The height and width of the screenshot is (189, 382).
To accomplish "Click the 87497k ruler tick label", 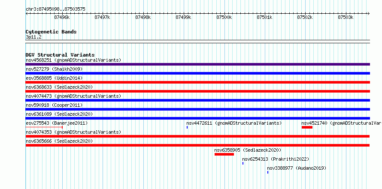I will click(x=102, y=18).
